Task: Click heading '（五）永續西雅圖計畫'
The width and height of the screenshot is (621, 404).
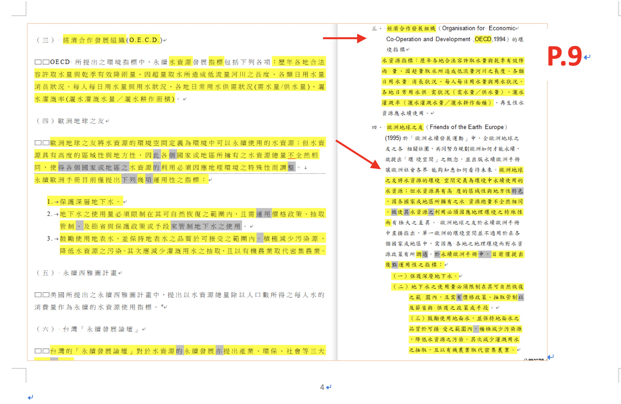Action: 78,273
